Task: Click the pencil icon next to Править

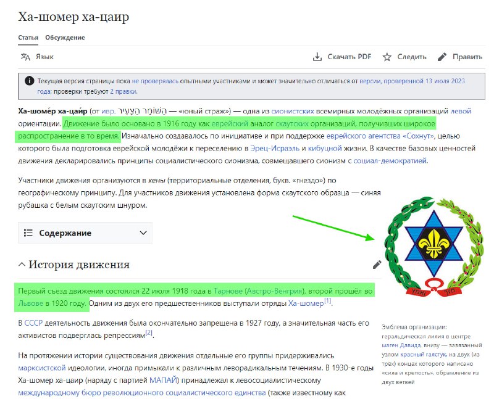Action: (x=442, y=57)
